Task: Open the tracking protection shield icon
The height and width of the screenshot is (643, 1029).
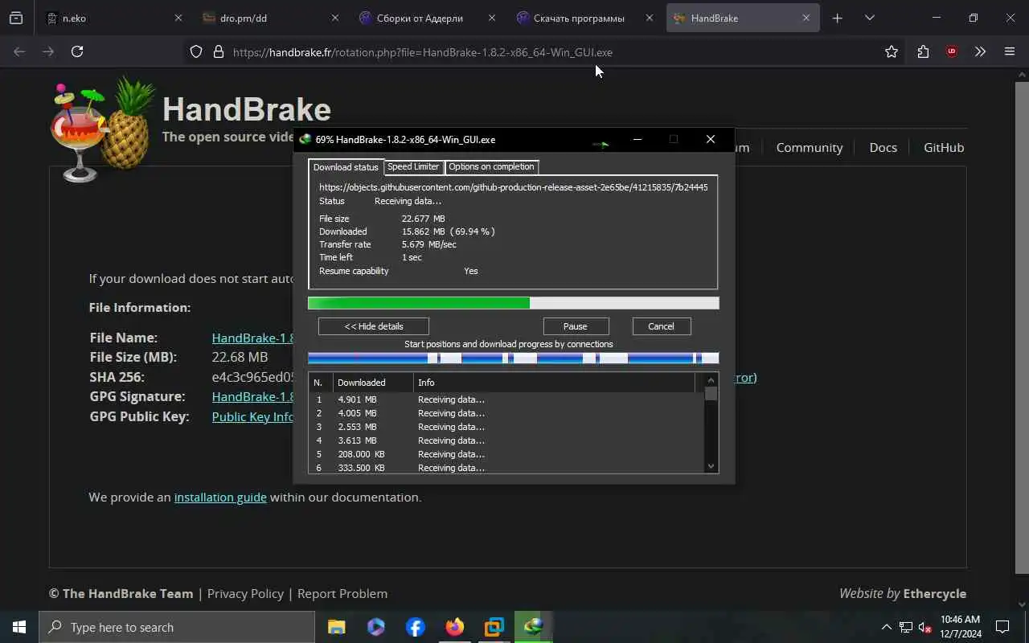Action: coord(196,51)
